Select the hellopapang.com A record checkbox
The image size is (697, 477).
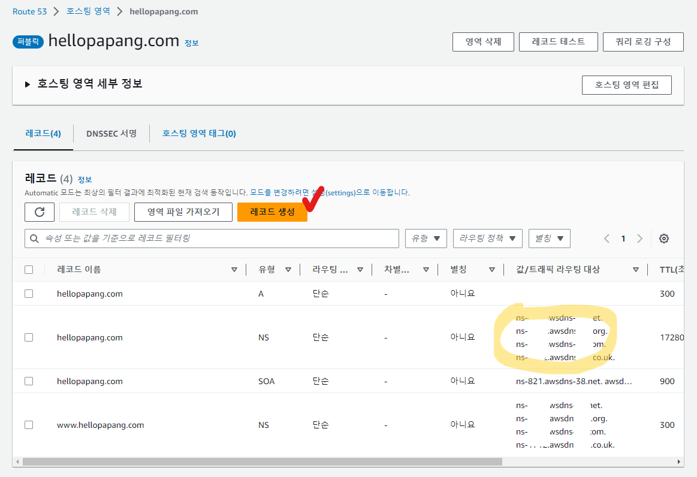pos(29,294)
